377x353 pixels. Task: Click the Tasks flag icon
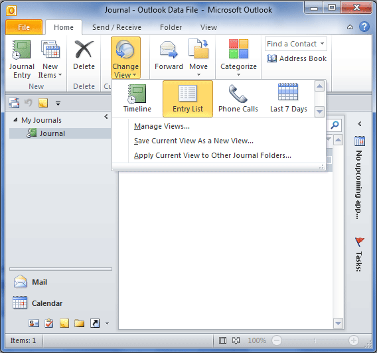pos(360,242)
